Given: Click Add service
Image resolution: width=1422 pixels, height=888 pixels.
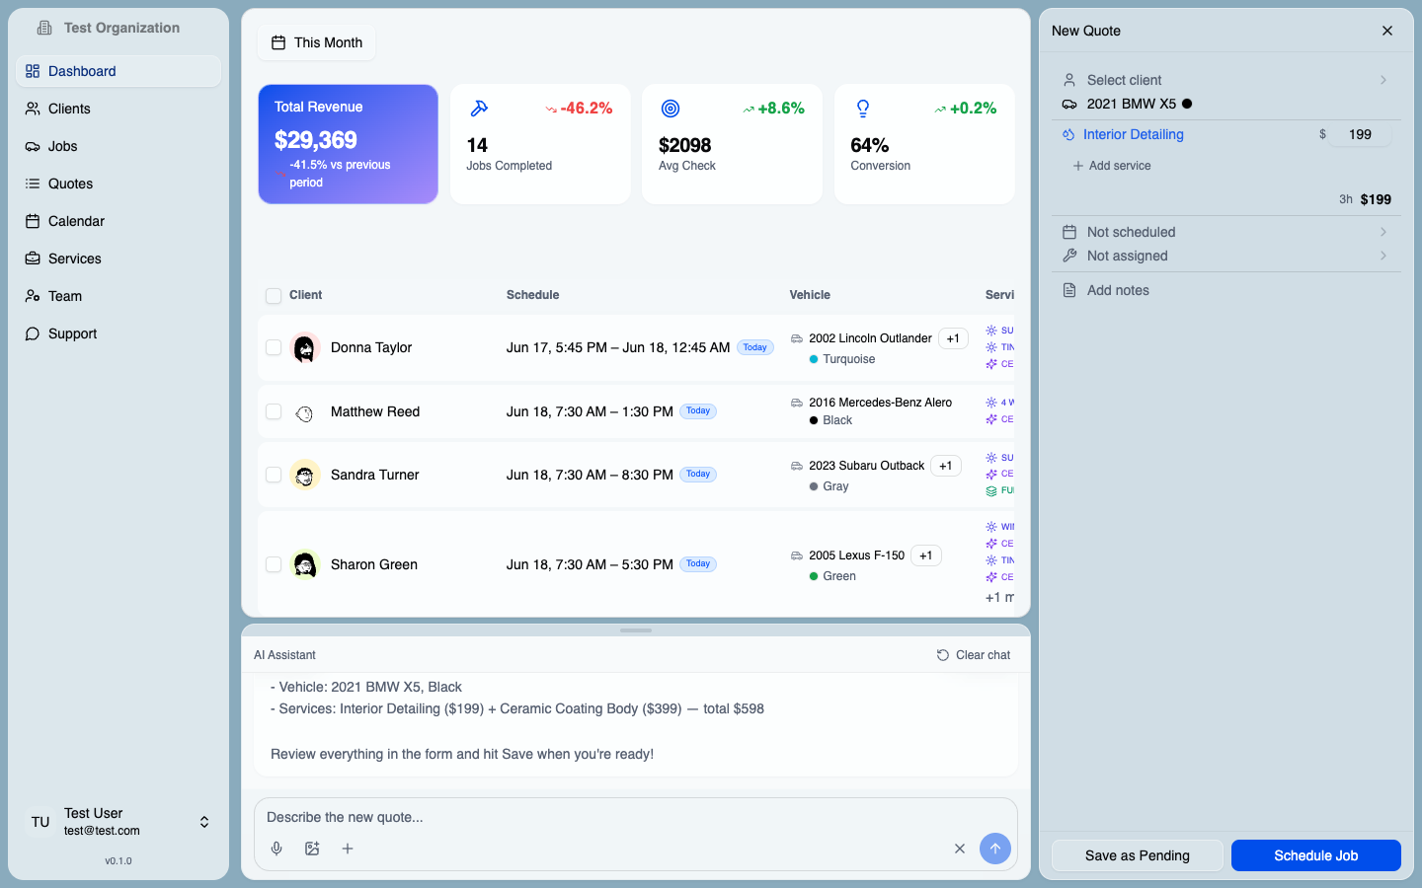Looking at the screenshot, I should [1112, 166].
